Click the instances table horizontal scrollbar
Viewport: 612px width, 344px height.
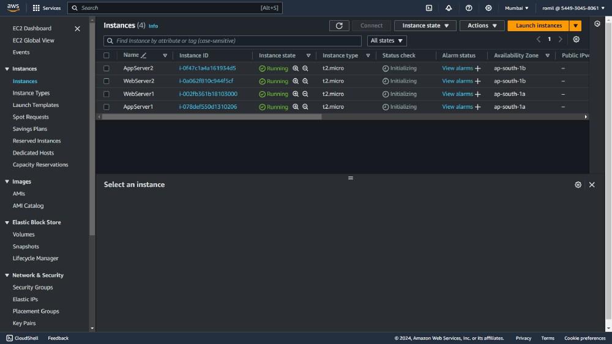212,117
